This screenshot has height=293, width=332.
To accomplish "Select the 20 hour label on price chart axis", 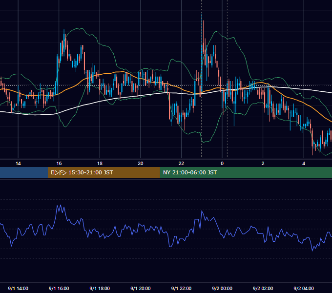I will click(x=141, y=164).
